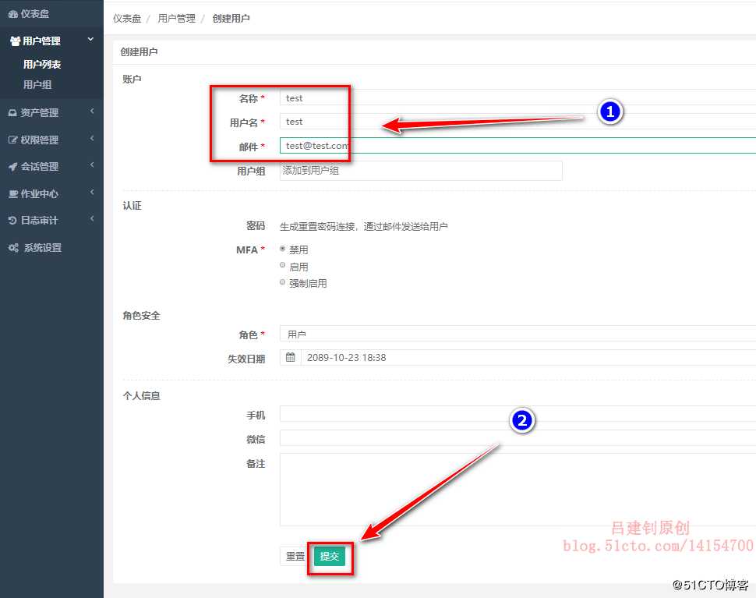The width and height of the screenshot is (756, 598).
Task: Expand the 会话管理 menu arrow
Action: pyautogui.click(x=92, y=165)
